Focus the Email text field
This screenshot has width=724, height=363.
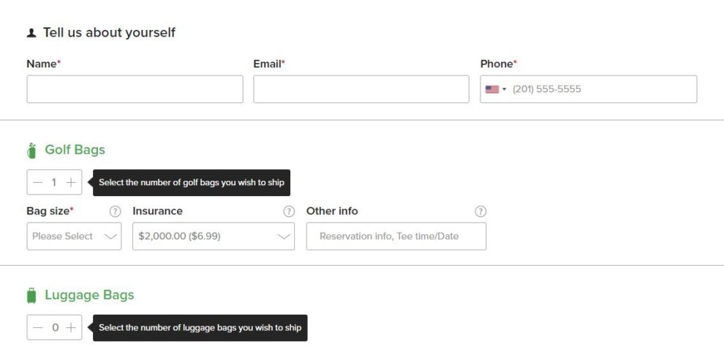click(x=361, y=89)
